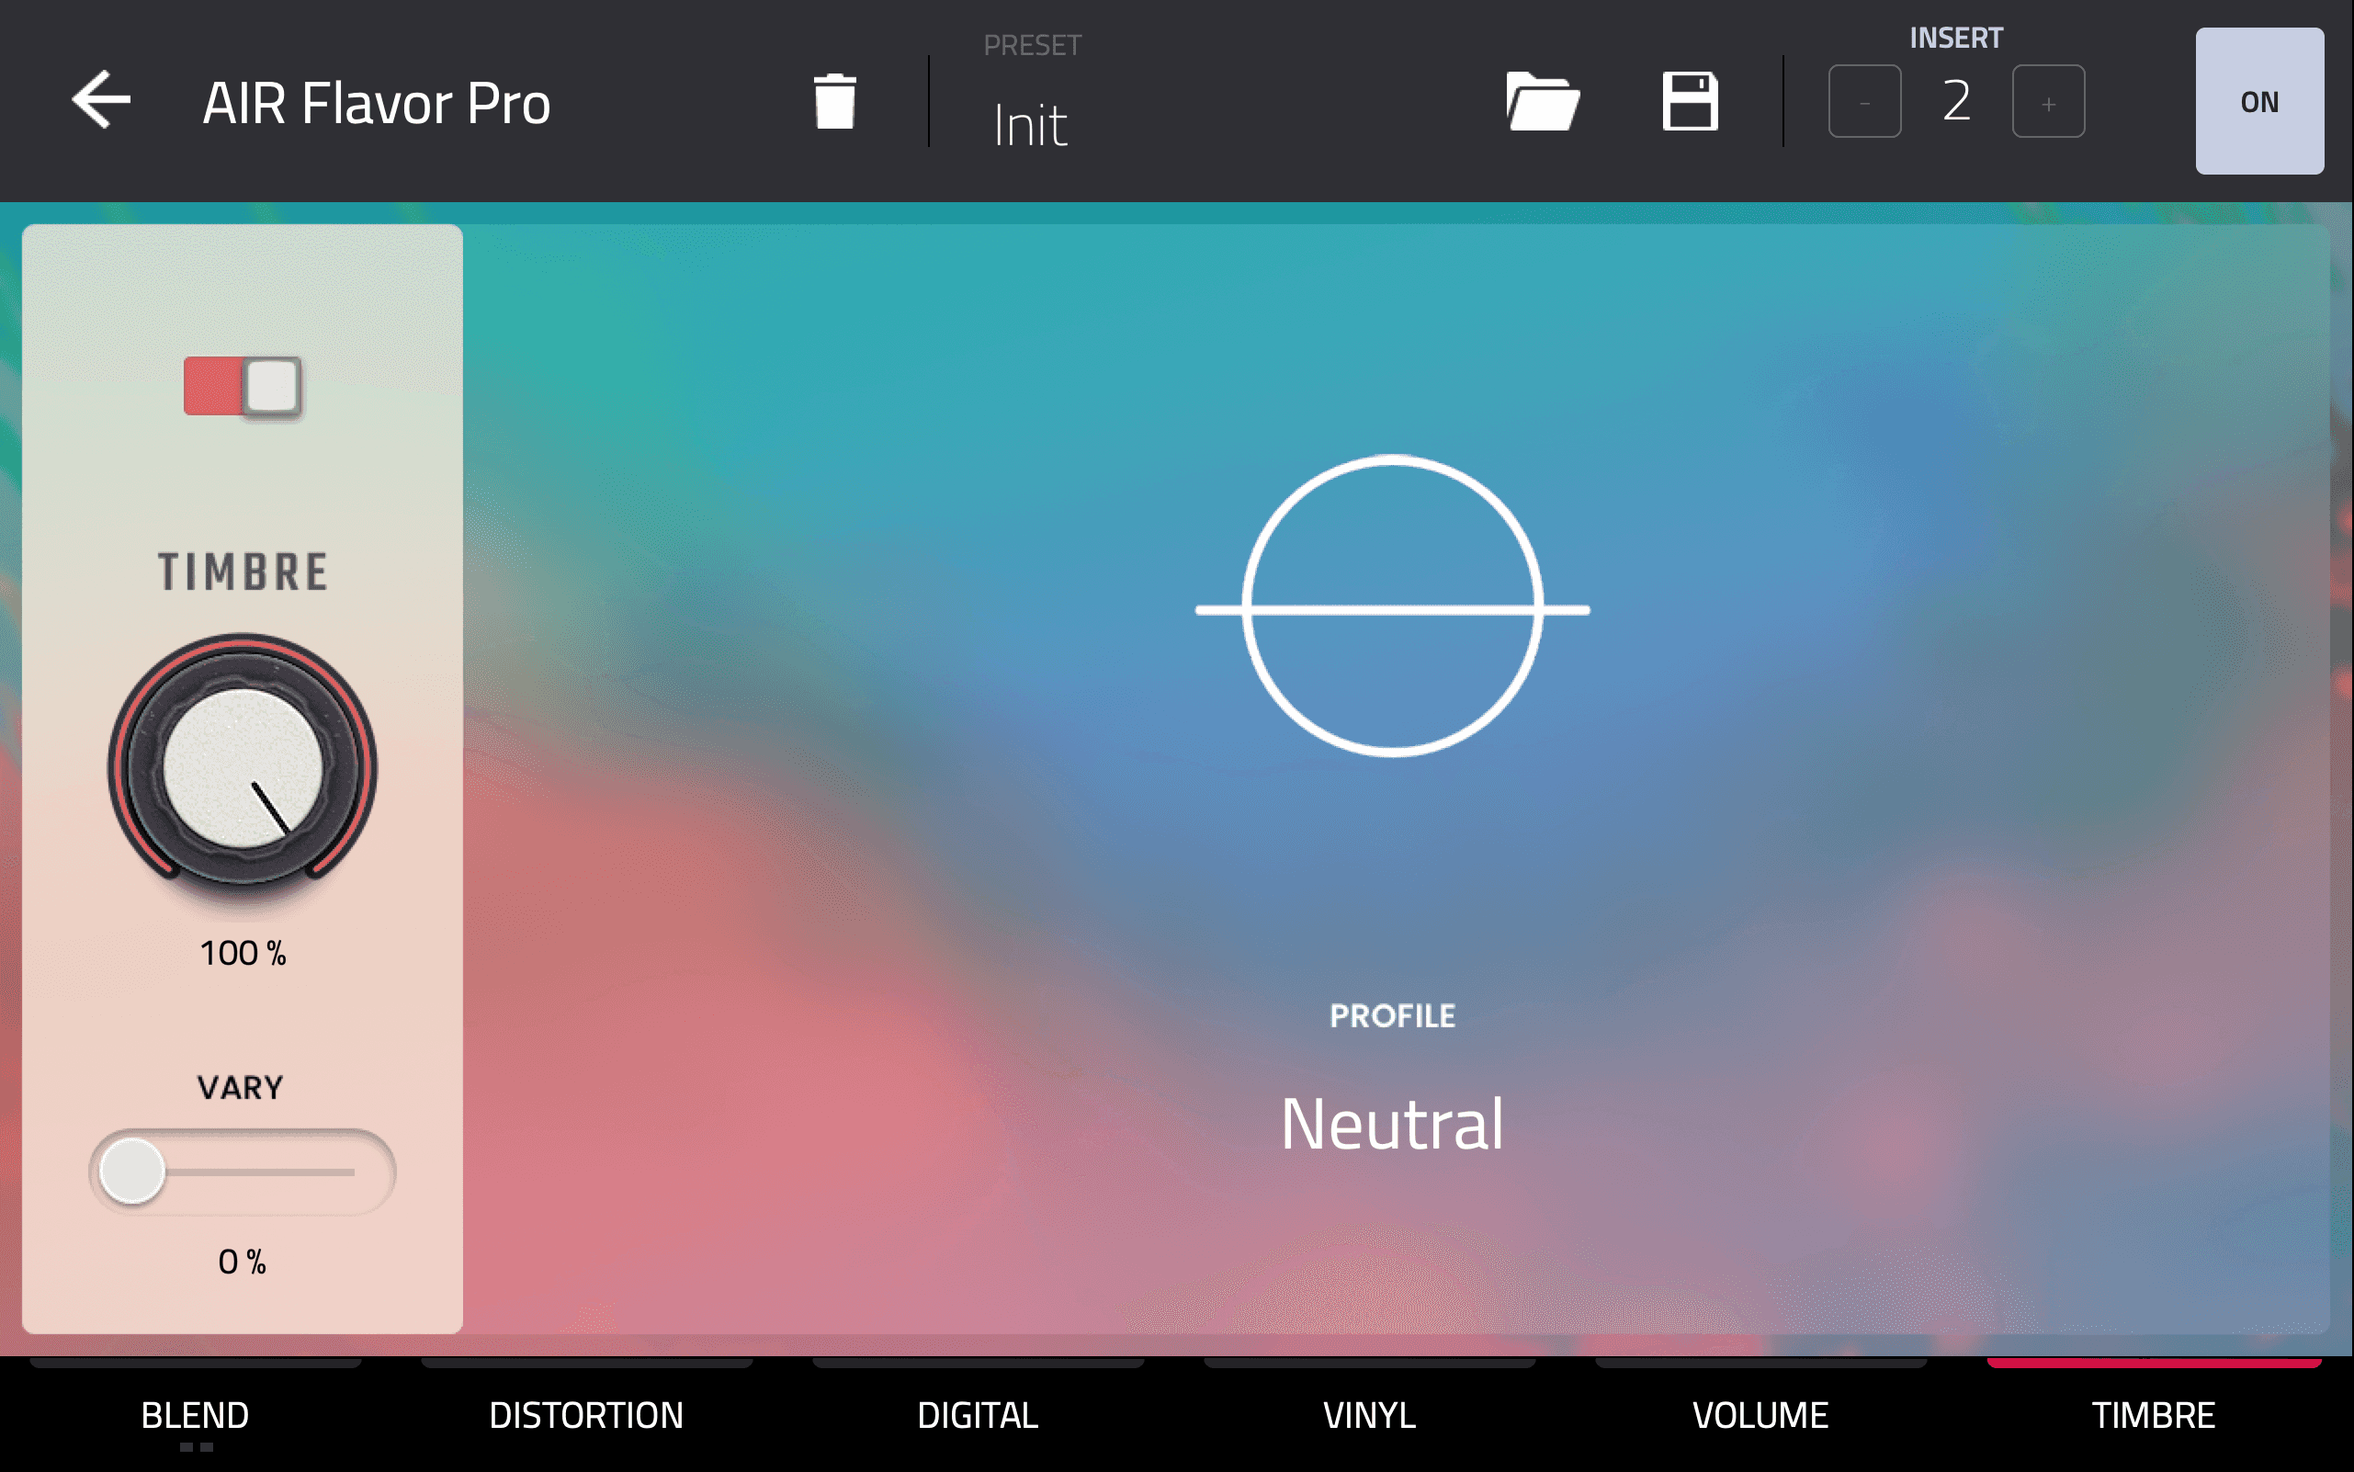Increase insert slot with plus button
Viewport: 2354px width, 1472px height.
pyautogui.click(x=2048, y=101)
